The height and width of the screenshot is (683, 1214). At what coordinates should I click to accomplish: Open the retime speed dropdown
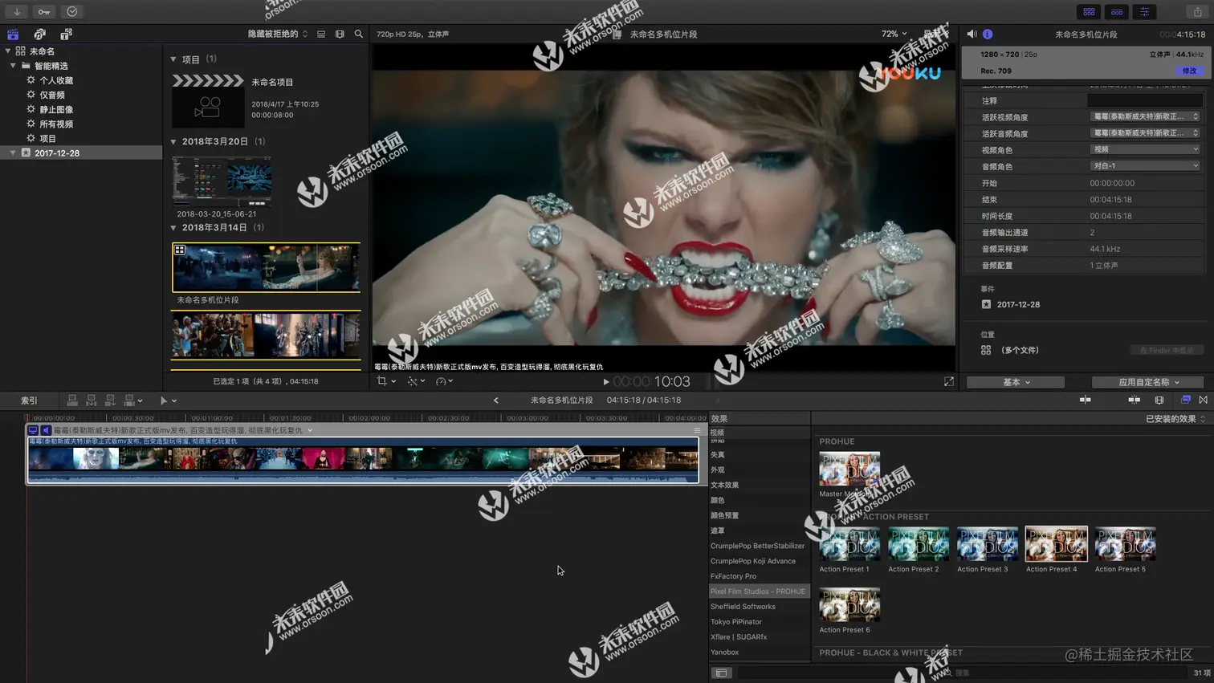(444, 381)
